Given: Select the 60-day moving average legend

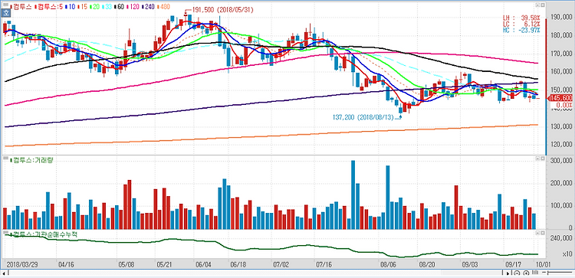Looking at the screenshot, I should pyautogui.click(x=119, y=7).
